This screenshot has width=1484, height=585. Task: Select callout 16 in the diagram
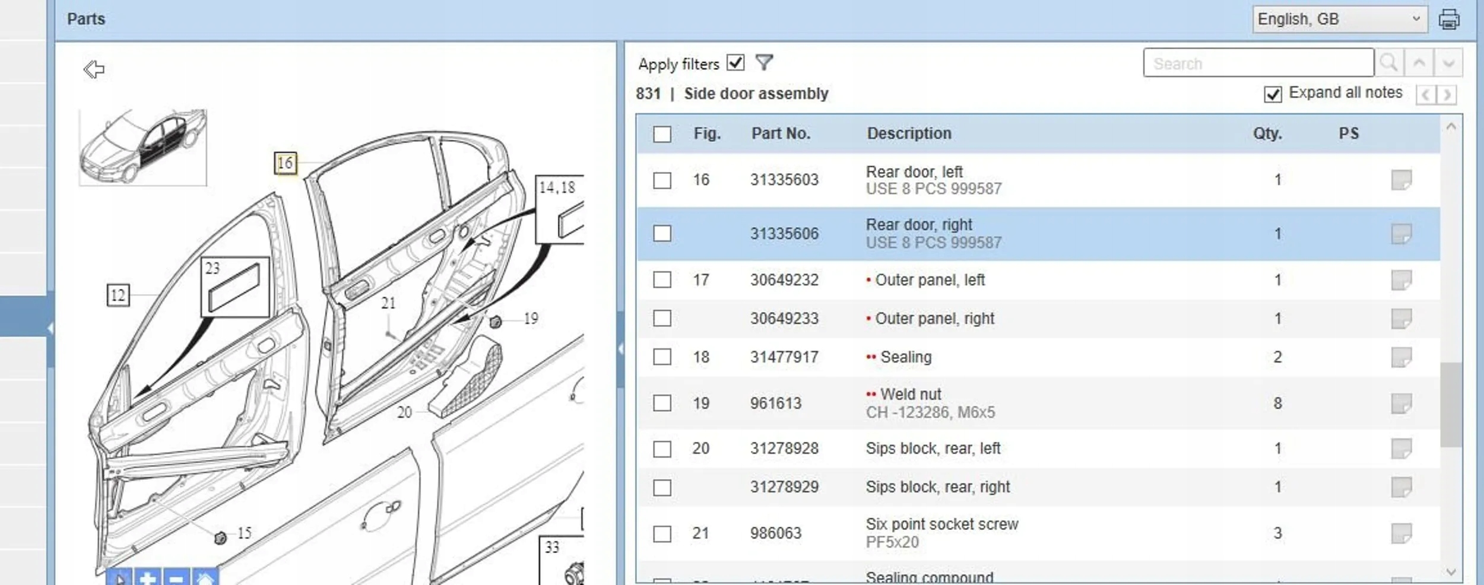tap(286, 163)
